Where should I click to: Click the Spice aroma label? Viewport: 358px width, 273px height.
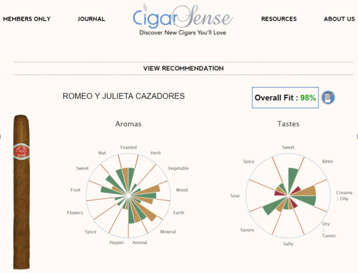(x=91, y=232)
